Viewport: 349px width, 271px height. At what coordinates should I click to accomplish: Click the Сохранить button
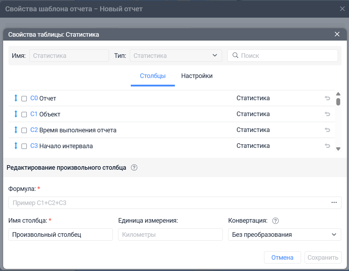coord(323,258)
